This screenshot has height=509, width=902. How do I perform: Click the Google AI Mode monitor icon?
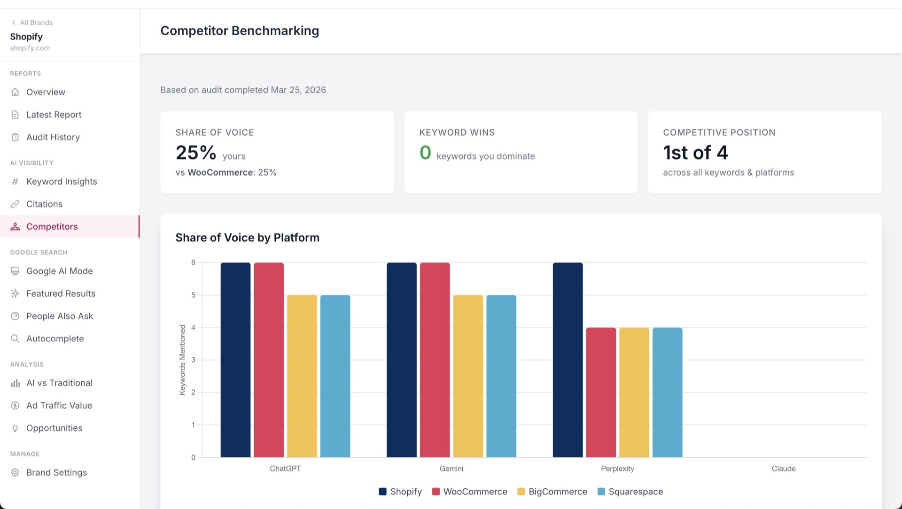point(15,271)
